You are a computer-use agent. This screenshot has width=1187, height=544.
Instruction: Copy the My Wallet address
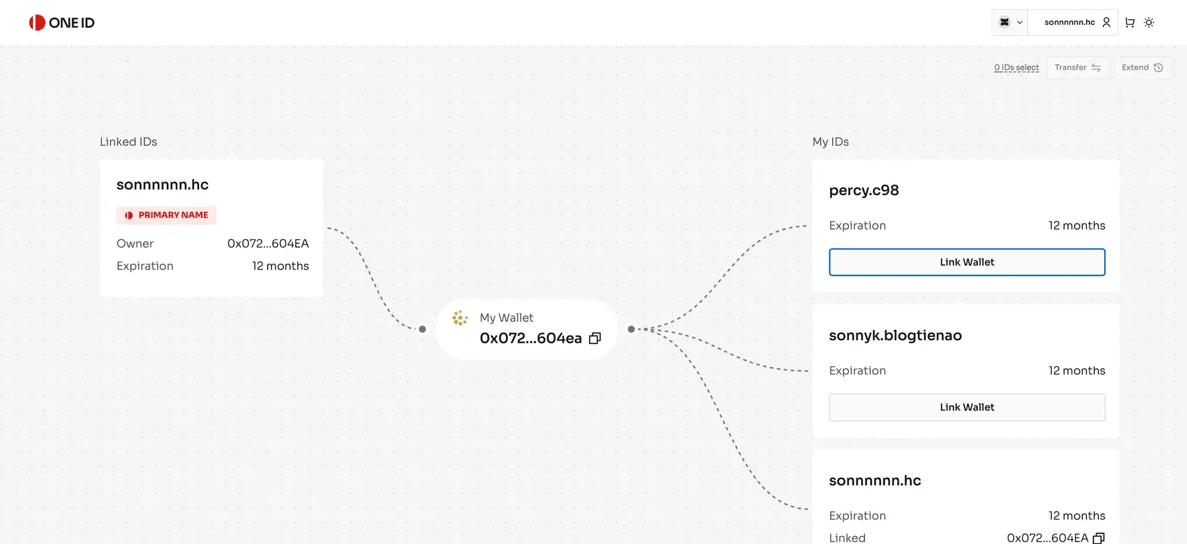point(595,338)
